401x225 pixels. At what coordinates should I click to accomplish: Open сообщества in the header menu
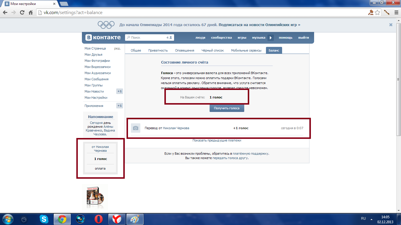click(221, 37)
